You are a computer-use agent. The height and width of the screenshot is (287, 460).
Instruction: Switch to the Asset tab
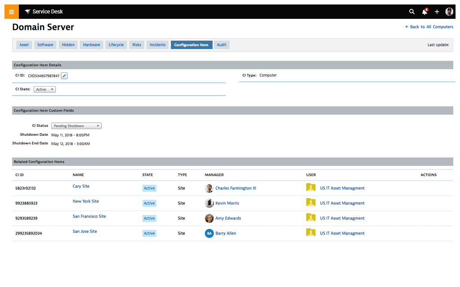coord(23,44)
